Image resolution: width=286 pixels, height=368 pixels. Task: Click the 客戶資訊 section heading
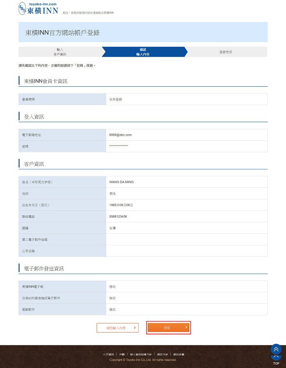point(34,164)
